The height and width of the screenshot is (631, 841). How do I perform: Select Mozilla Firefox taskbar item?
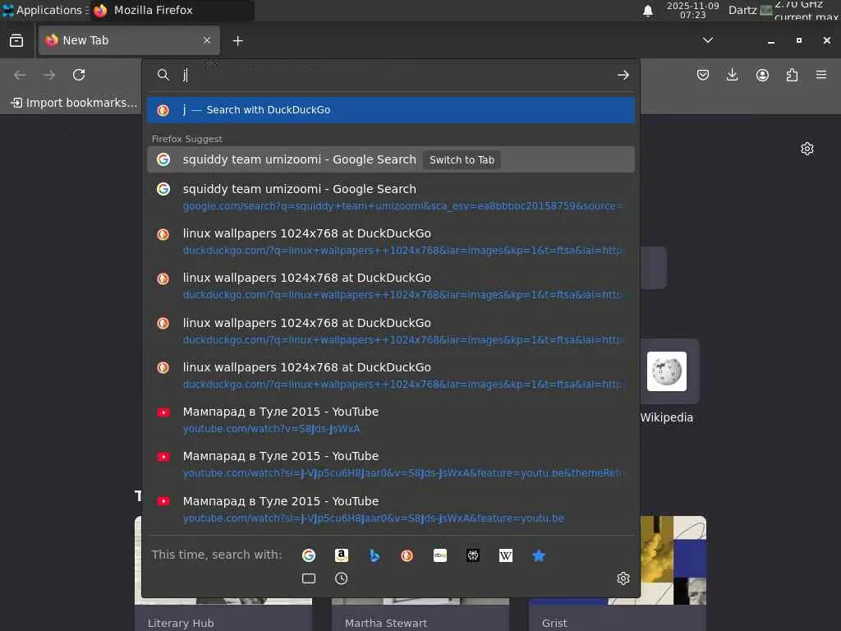click(172, 10)
